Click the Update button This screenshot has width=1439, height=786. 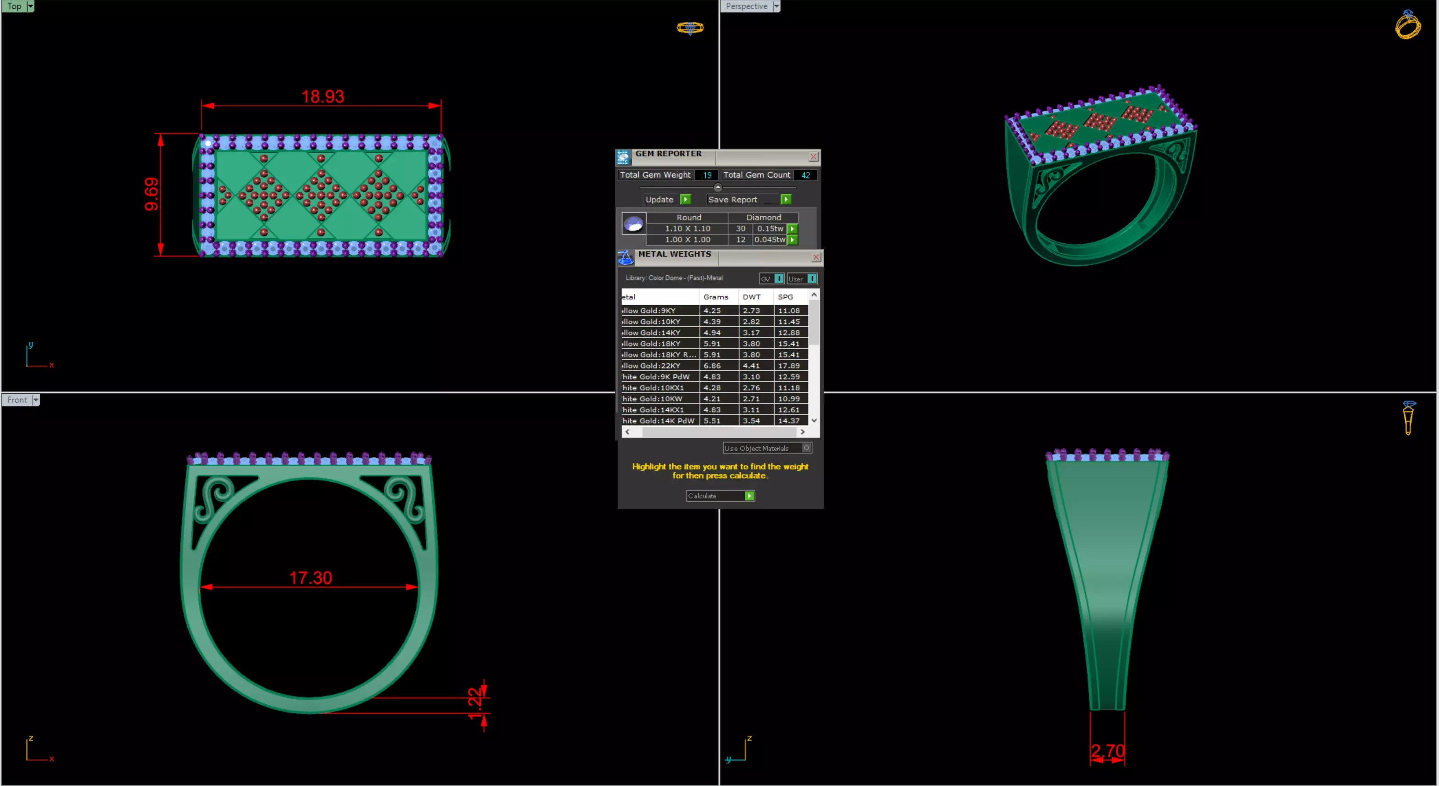[668, 200]
